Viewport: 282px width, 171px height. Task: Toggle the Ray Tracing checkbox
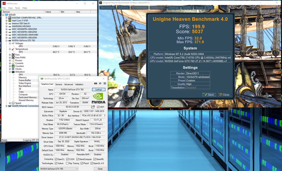(x=67, y=163)
